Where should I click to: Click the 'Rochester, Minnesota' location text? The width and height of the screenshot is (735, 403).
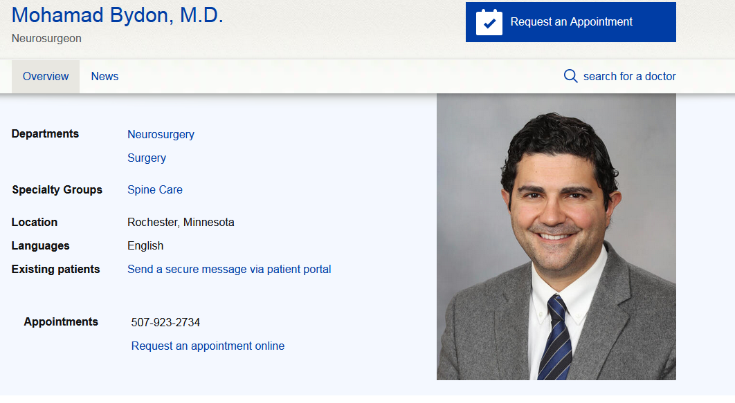point(181,223)
